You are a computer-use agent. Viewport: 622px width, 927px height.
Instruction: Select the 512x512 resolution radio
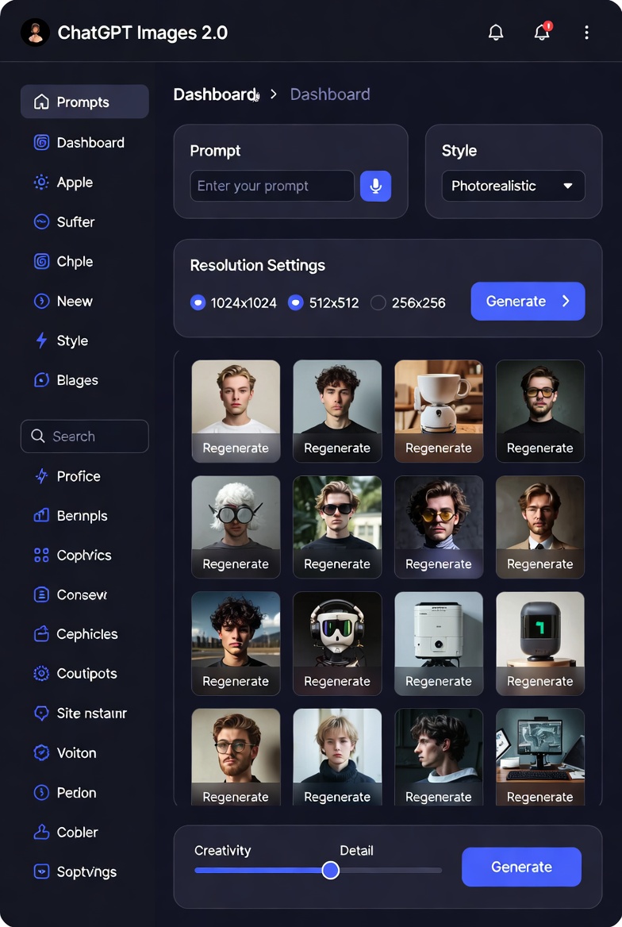coord(296,302)
